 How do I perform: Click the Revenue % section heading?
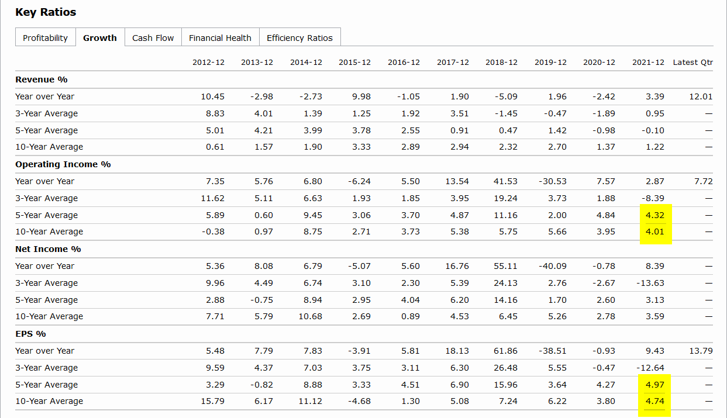click(x=42, y=80)
